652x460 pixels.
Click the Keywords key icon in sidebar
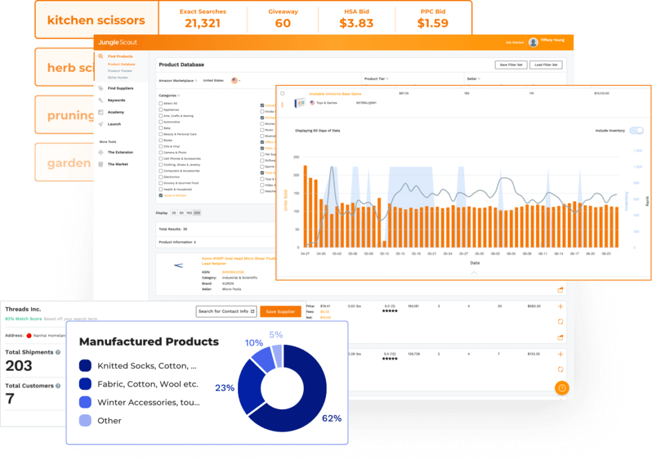tap(101, 100)
